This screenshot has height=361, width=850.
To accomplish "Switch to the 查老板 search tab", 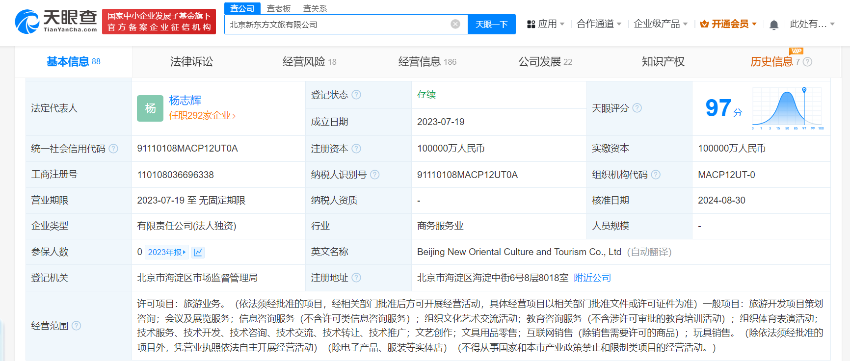I will click(279, 8).
